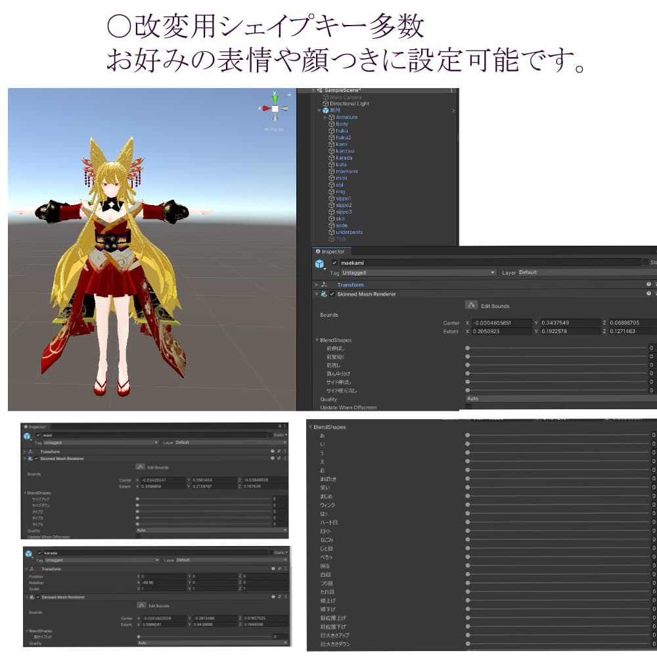The width and height of the screenshot is (657, 657).
Task: Expand the Transform component in maekami Inspector
Action: pyautogui.click(x=317, y=284)
